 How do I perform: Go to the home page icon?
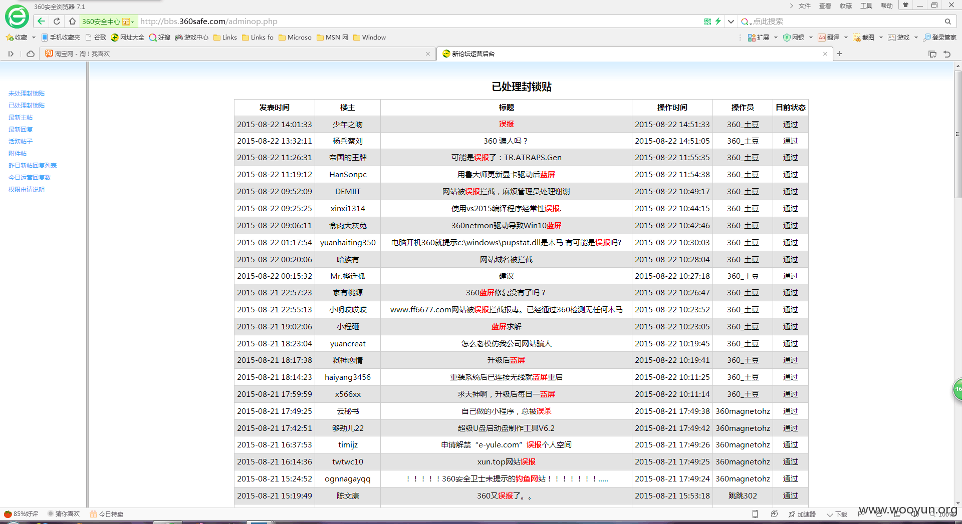[x=72, y=21]
